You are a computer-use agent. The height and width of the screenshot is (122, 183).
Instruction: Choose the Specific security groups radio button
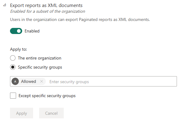pos(13,67)
